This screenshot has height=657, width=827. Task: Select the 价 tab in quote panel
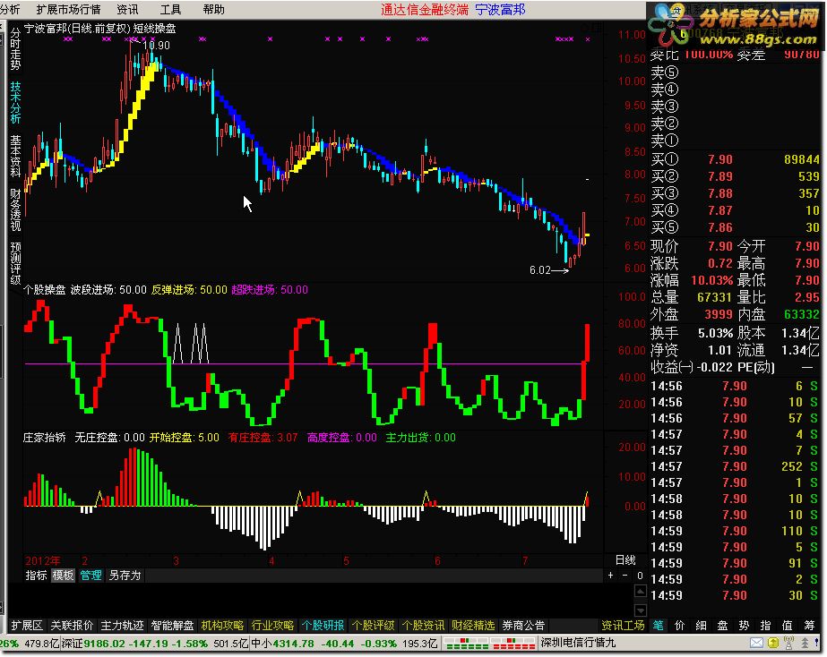[x=680, y=626]
